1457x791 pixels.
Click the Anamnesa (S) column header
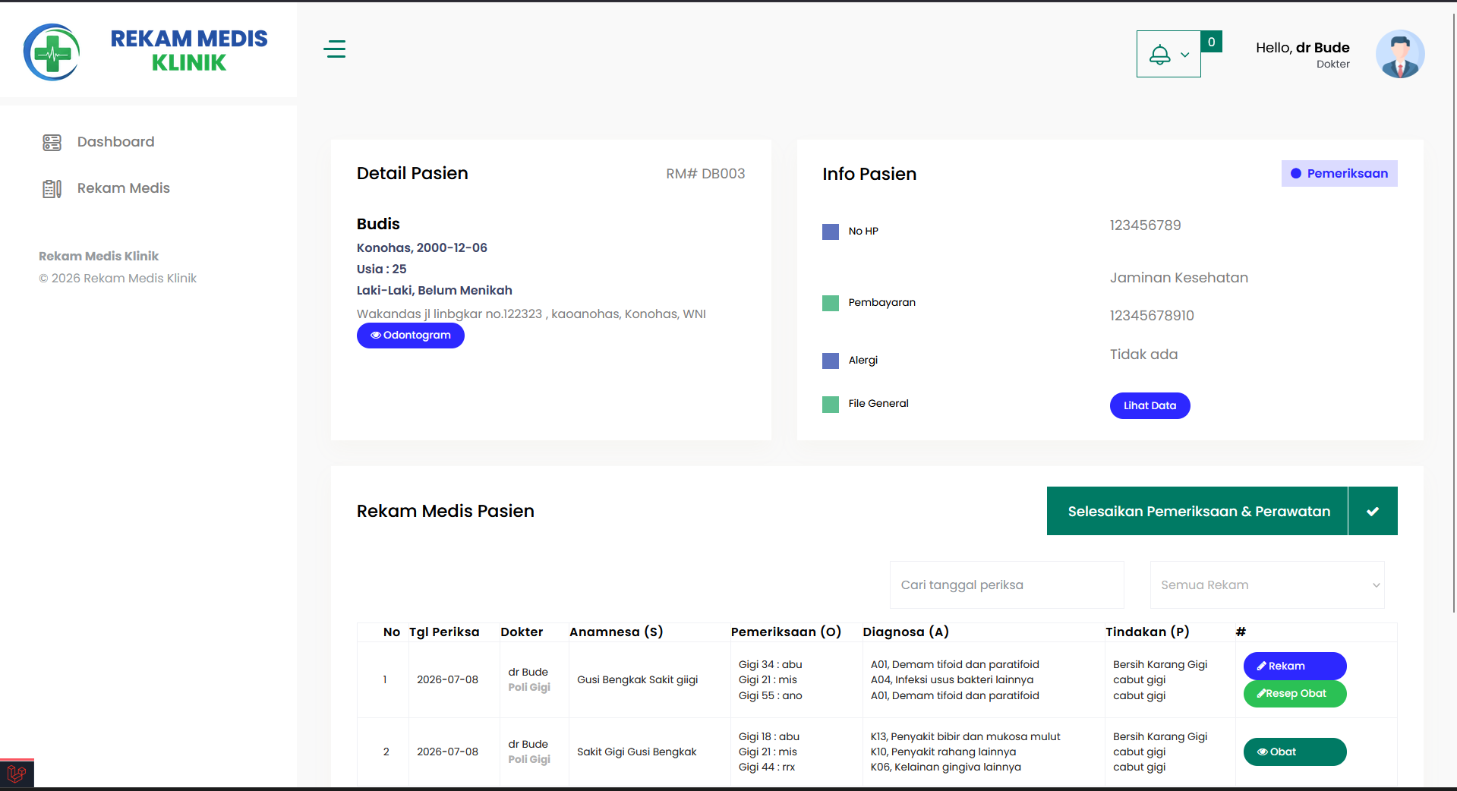[x=616, y=632]
